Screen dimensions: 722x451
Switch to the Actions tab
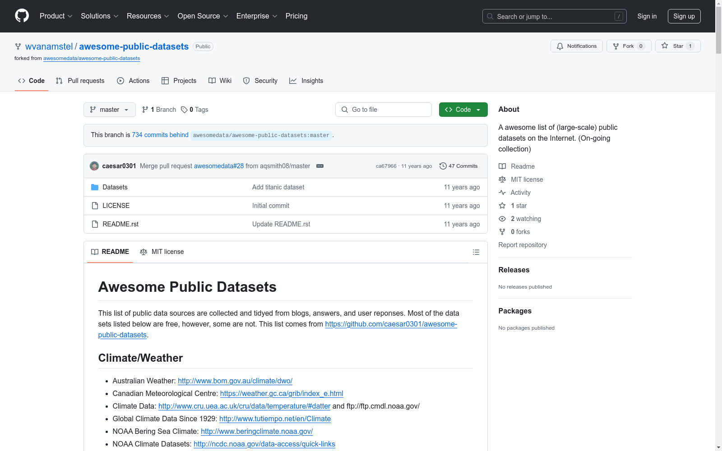coord(133,81)
